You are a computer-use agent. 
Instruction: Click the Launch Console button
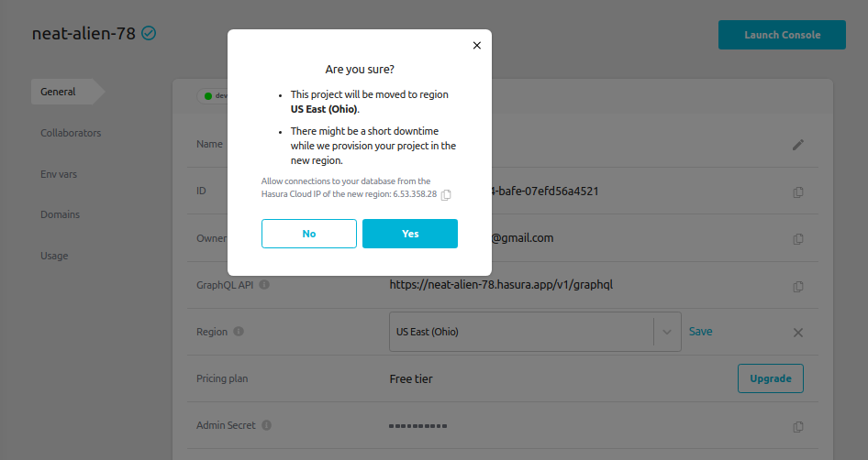click(x=782, y=35)
